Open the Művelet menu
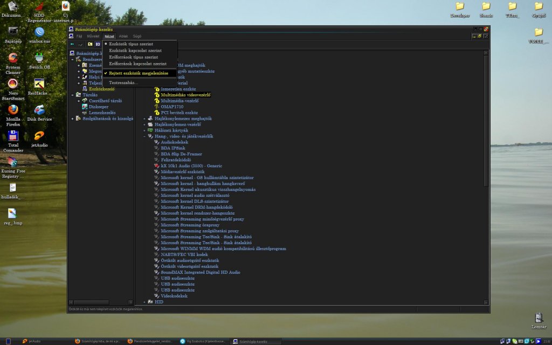The image size is (552, 345). 93,36
